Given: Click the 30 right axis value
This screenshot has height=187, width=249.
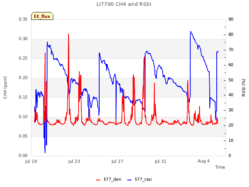Looking at the screenshot, I should coord(231,110).
